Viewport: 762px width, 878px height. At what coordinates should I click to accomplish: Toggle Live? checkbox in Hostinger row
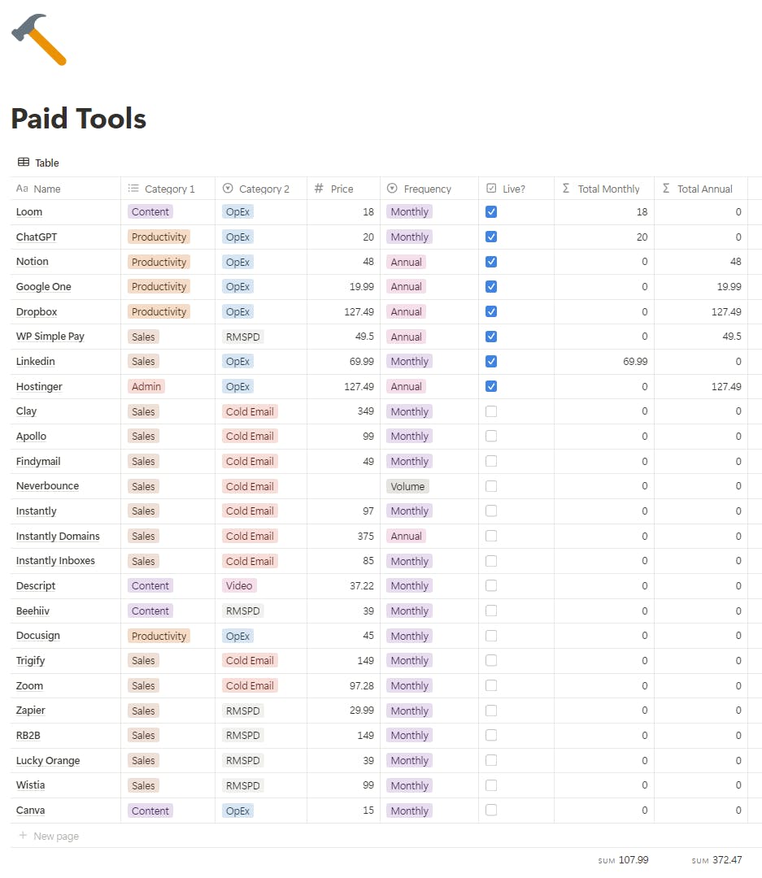point(491,386)
